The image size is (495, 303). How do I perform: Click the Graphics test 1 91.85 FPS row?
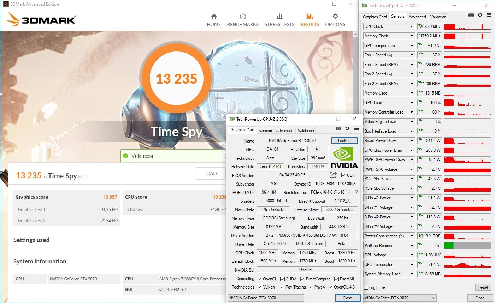coord(67,210)
